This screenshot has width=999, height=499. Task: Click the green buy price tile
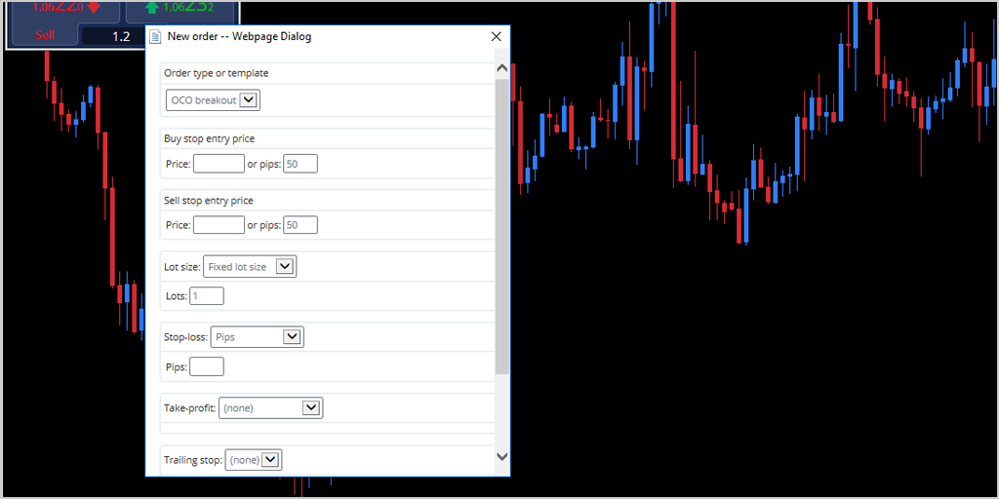[180, 11]
